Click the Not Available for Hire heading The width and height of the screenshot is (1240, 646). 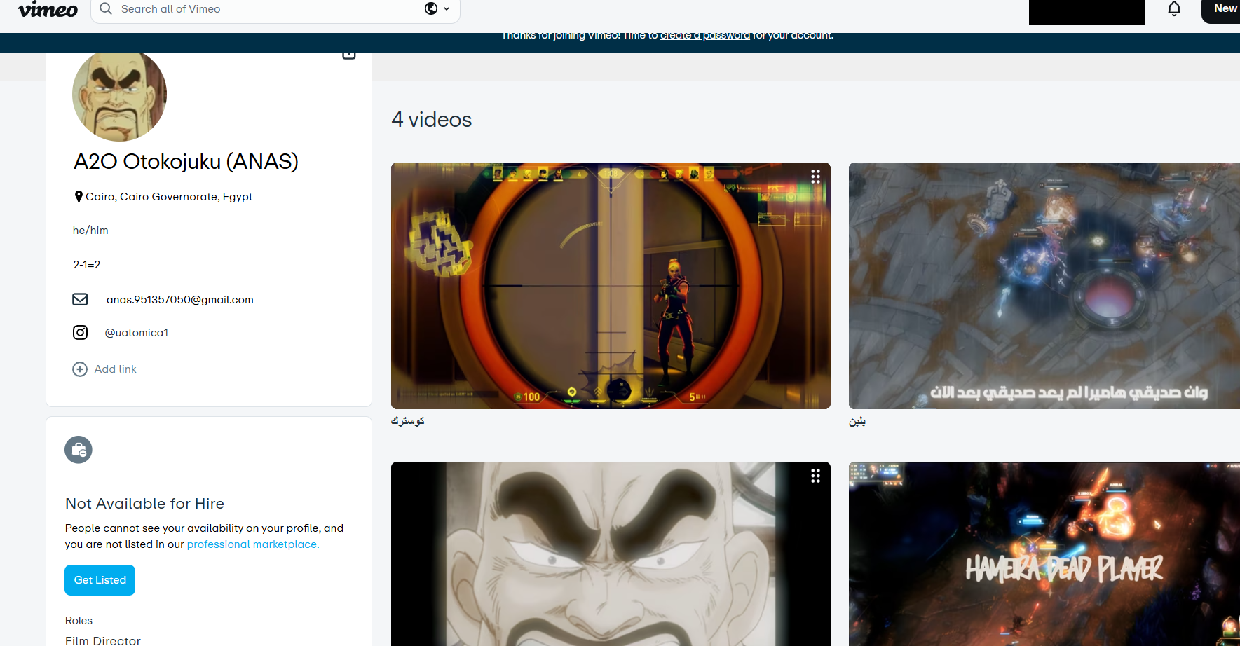[x=145, y=504]
